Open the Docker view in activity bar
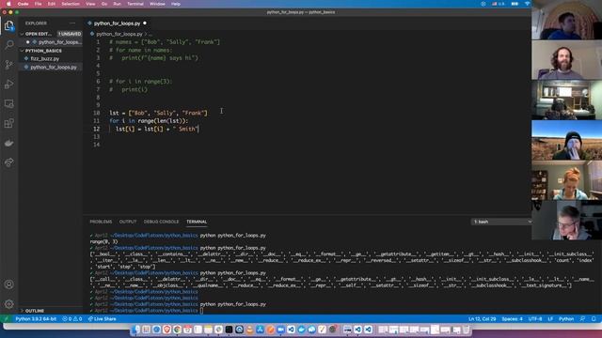The width and height of the screenshot is (602, 338). pos(9,143)
